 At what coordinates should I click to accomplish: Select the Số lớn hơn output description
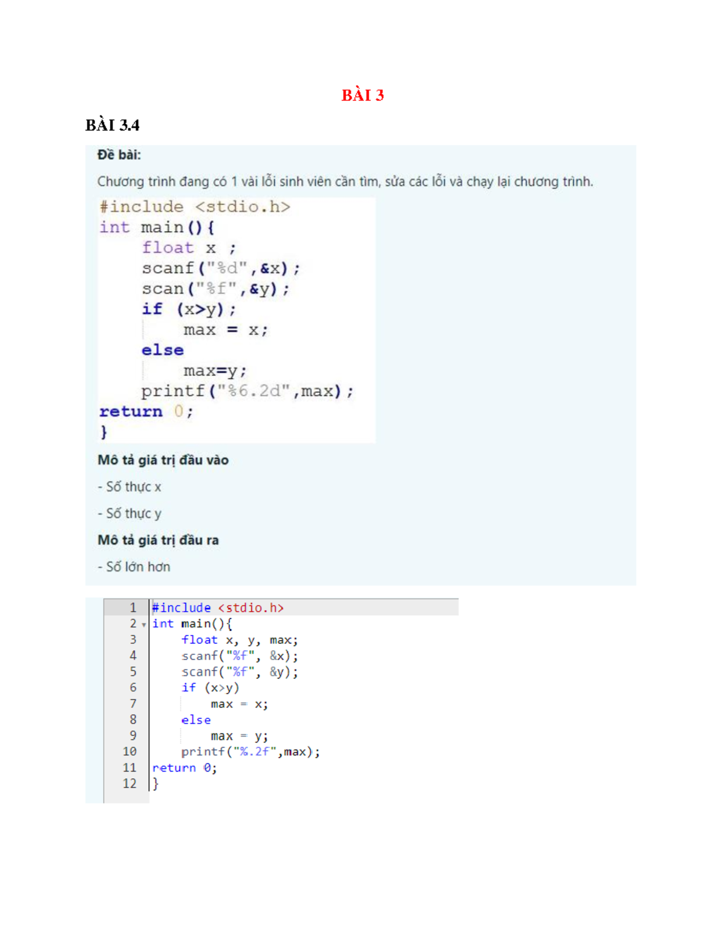(x=134, y=567)
